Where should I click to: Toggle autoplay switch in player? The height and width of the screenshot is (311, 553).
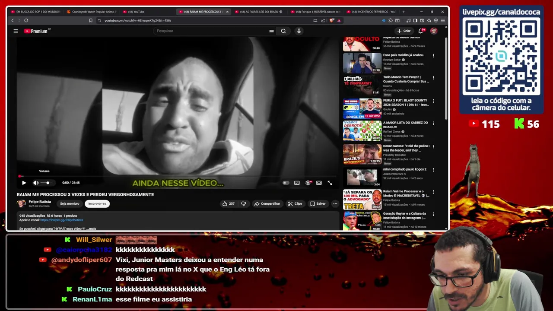click(x=286, y=183)
